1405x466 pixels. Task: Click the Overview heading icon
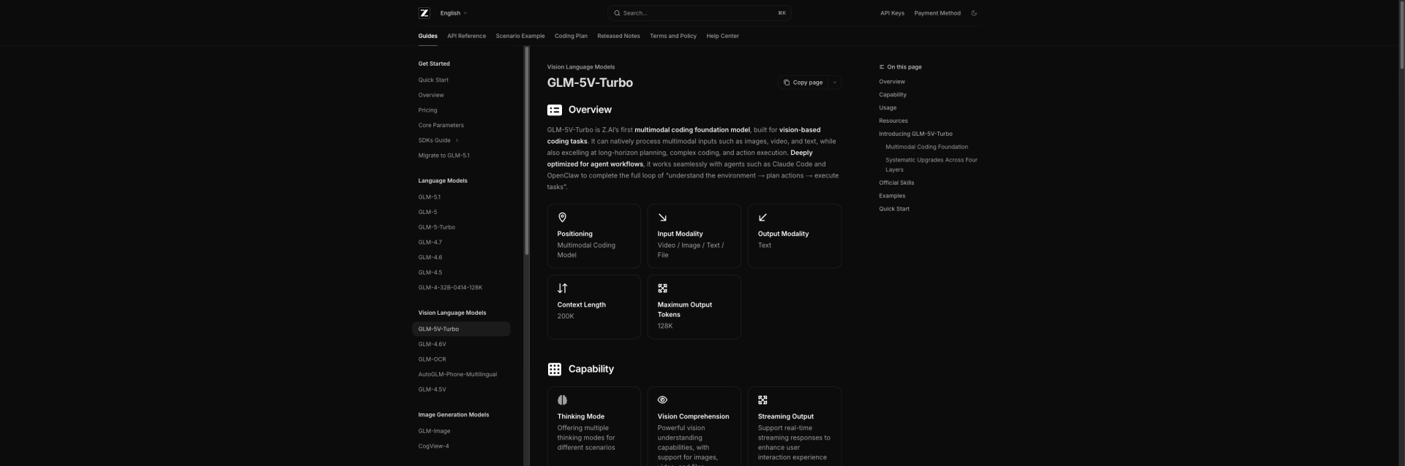click(555, 110)
